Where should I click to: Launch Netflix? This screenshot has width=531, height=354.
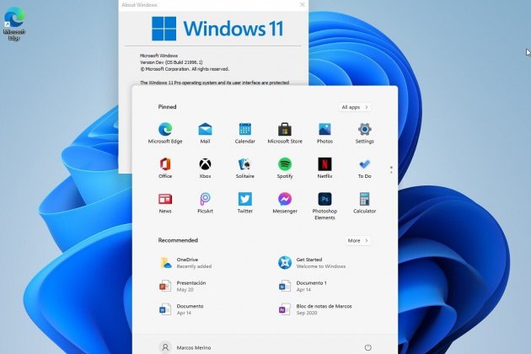point(324,168)
